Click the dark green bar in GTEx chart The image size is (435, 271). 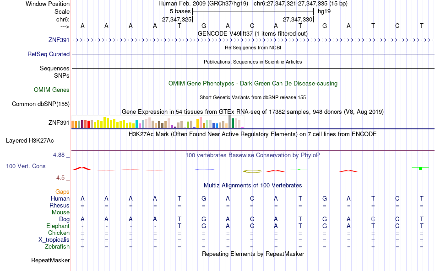233,123
